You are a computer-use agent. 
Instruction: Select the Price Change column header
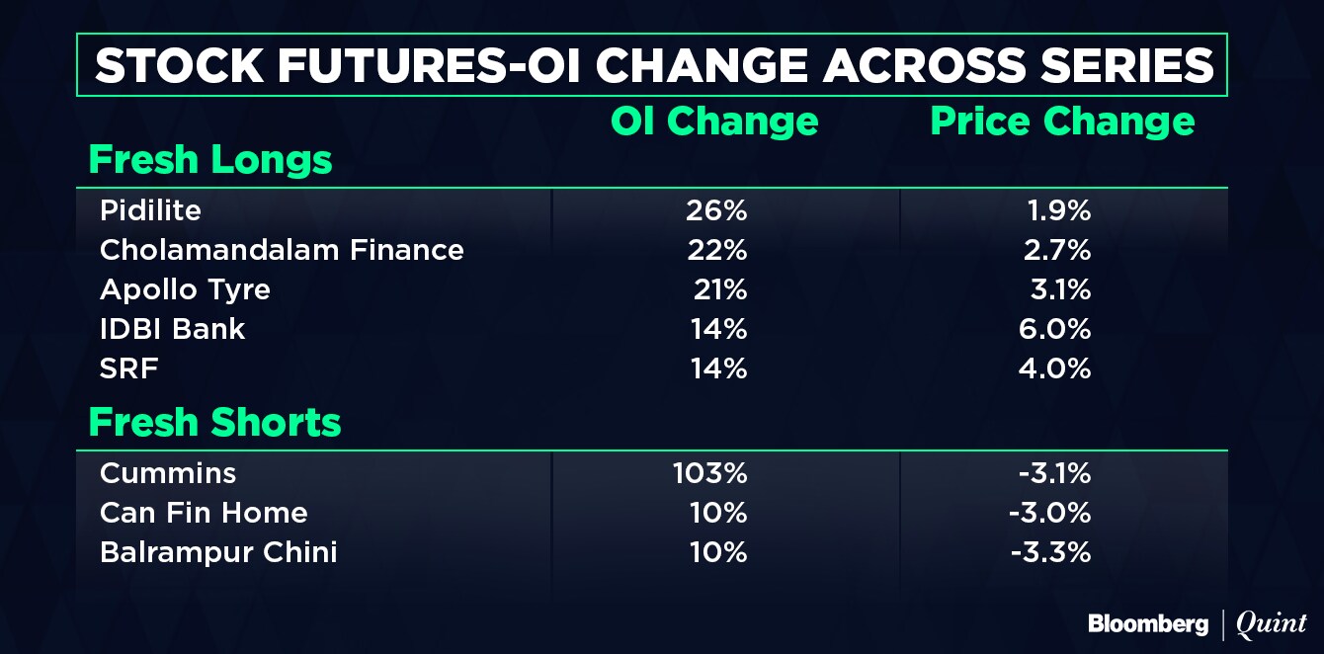point(1062,122)
